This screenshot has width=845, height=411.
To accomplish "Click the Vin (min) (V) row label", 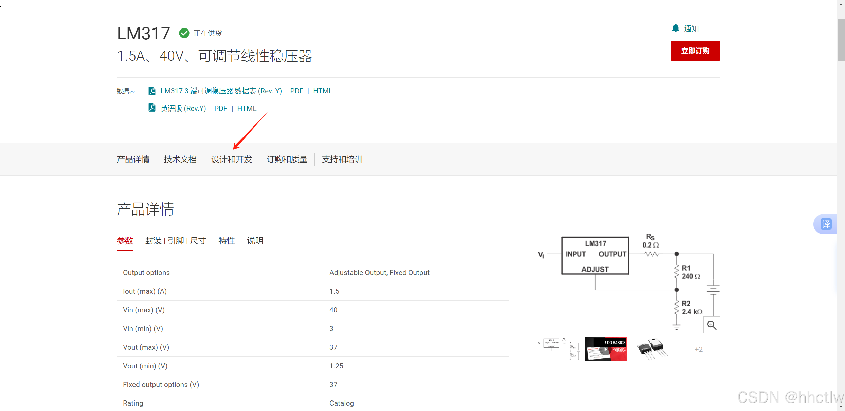I will click(x=143, y=329).
